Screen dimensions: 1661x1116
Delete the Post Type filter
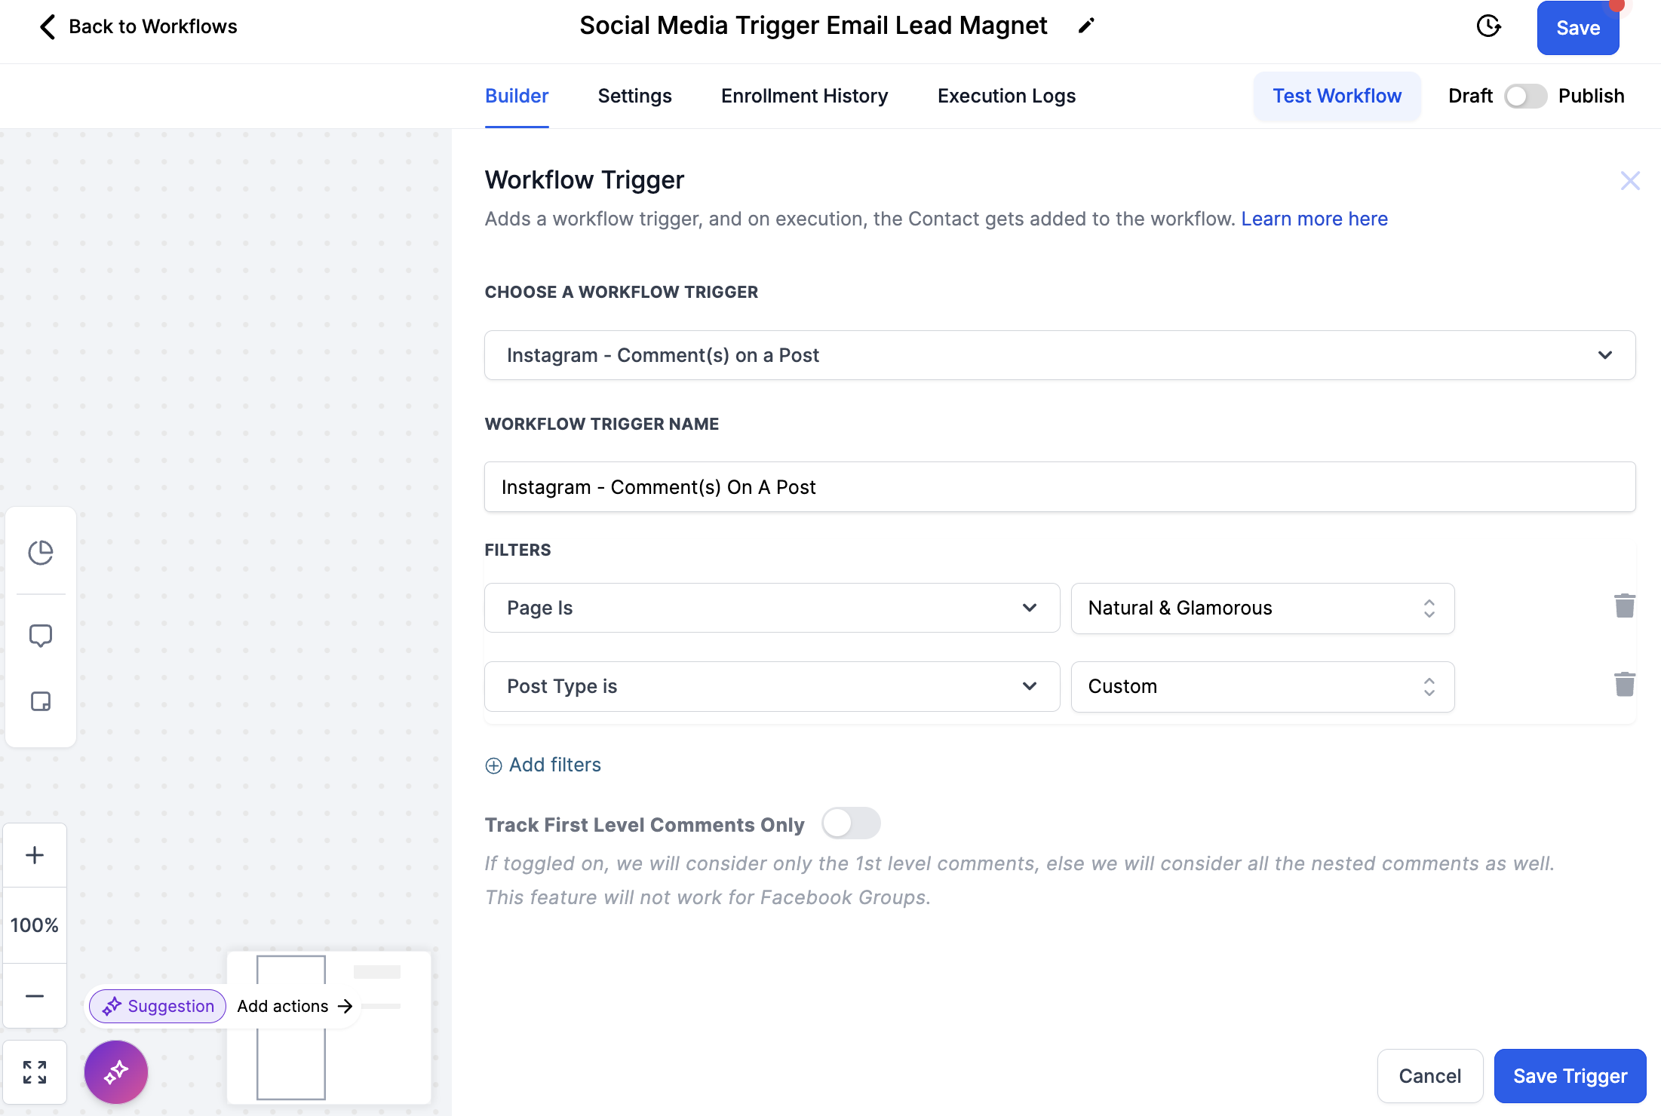pos(1624,684)
